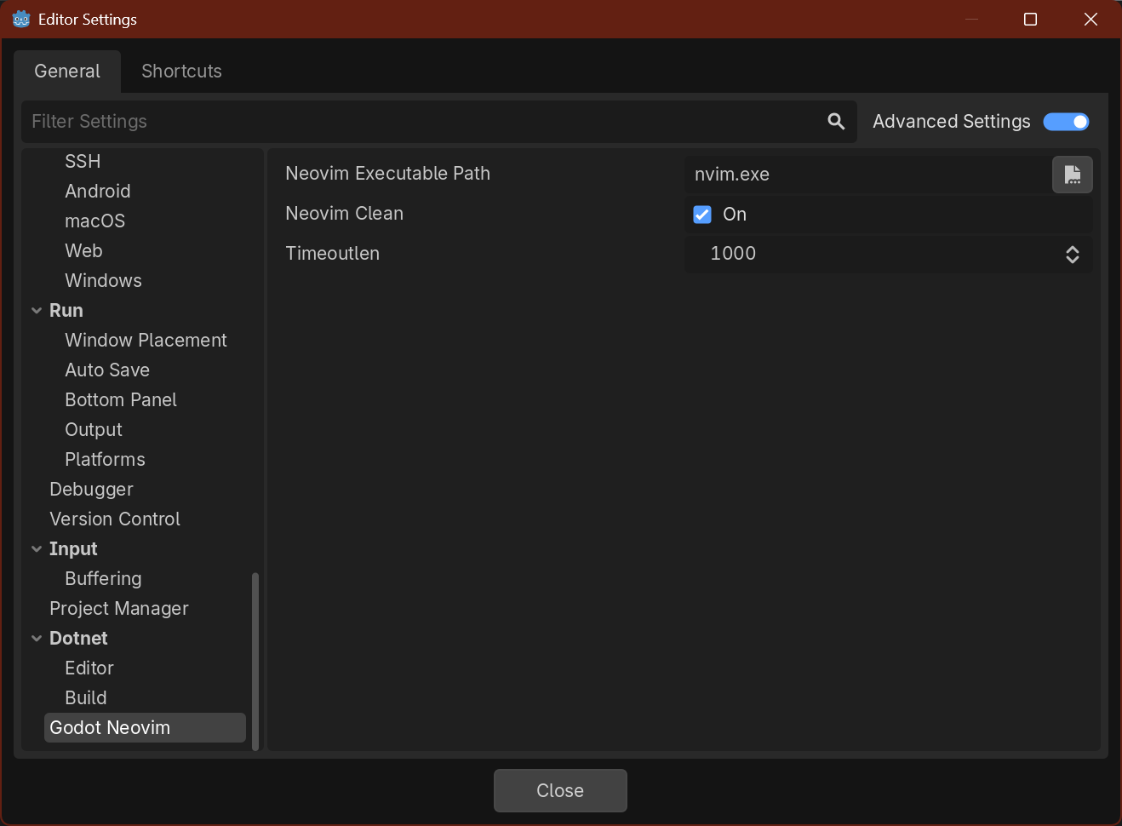Open Editor settings under Dotnet
1122x826 pixels.
89,668
